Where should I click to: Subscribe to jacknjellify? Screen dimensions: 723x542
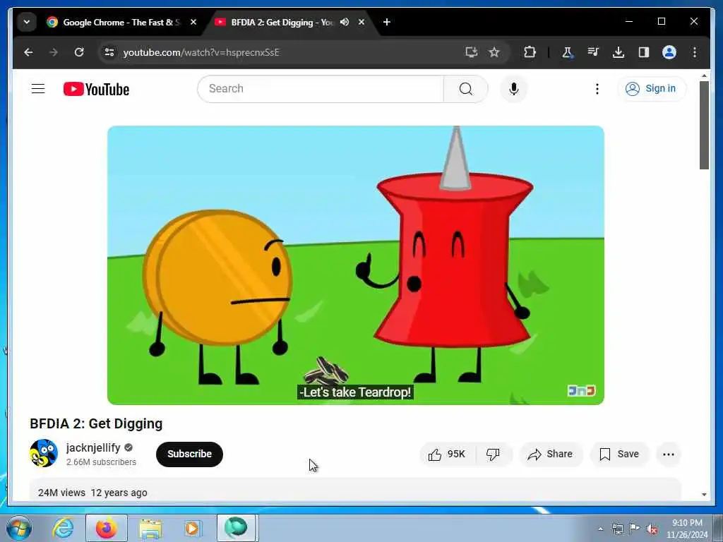coord(189,454)
